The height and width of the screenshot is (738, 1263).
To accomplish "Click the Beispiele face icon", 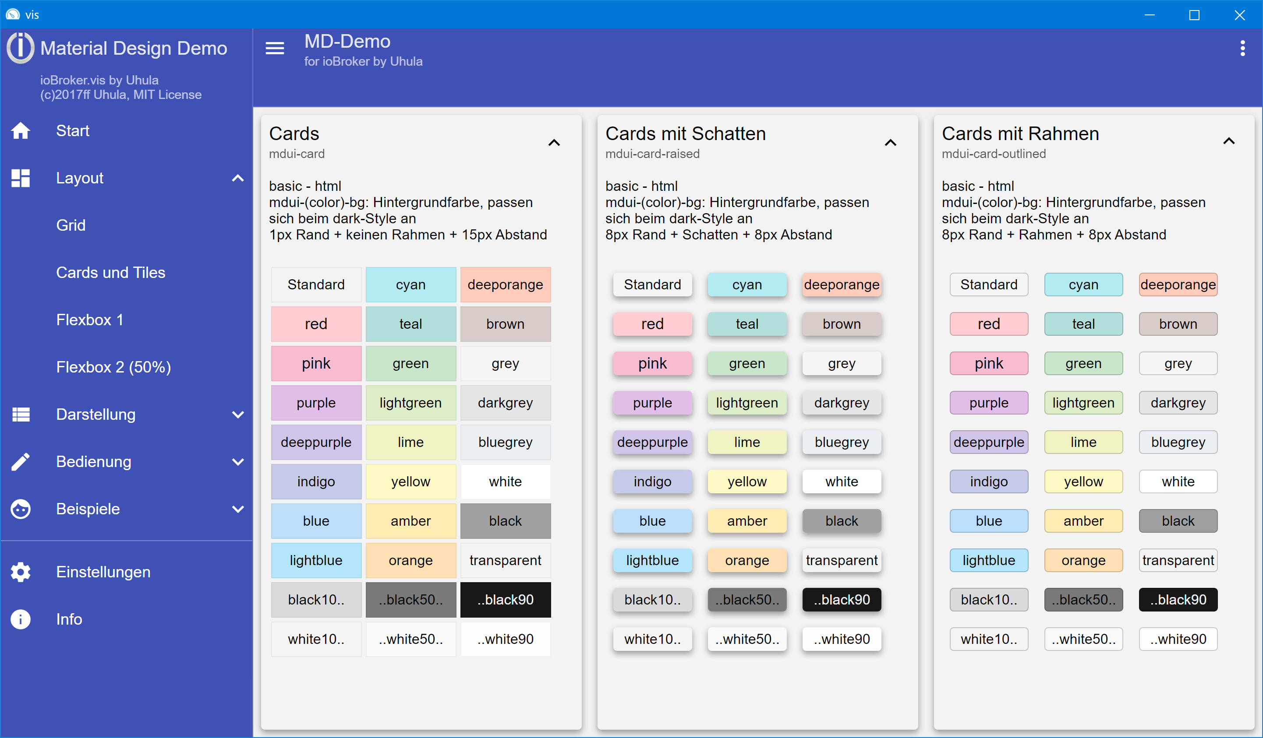I will [x=21, y=509].
